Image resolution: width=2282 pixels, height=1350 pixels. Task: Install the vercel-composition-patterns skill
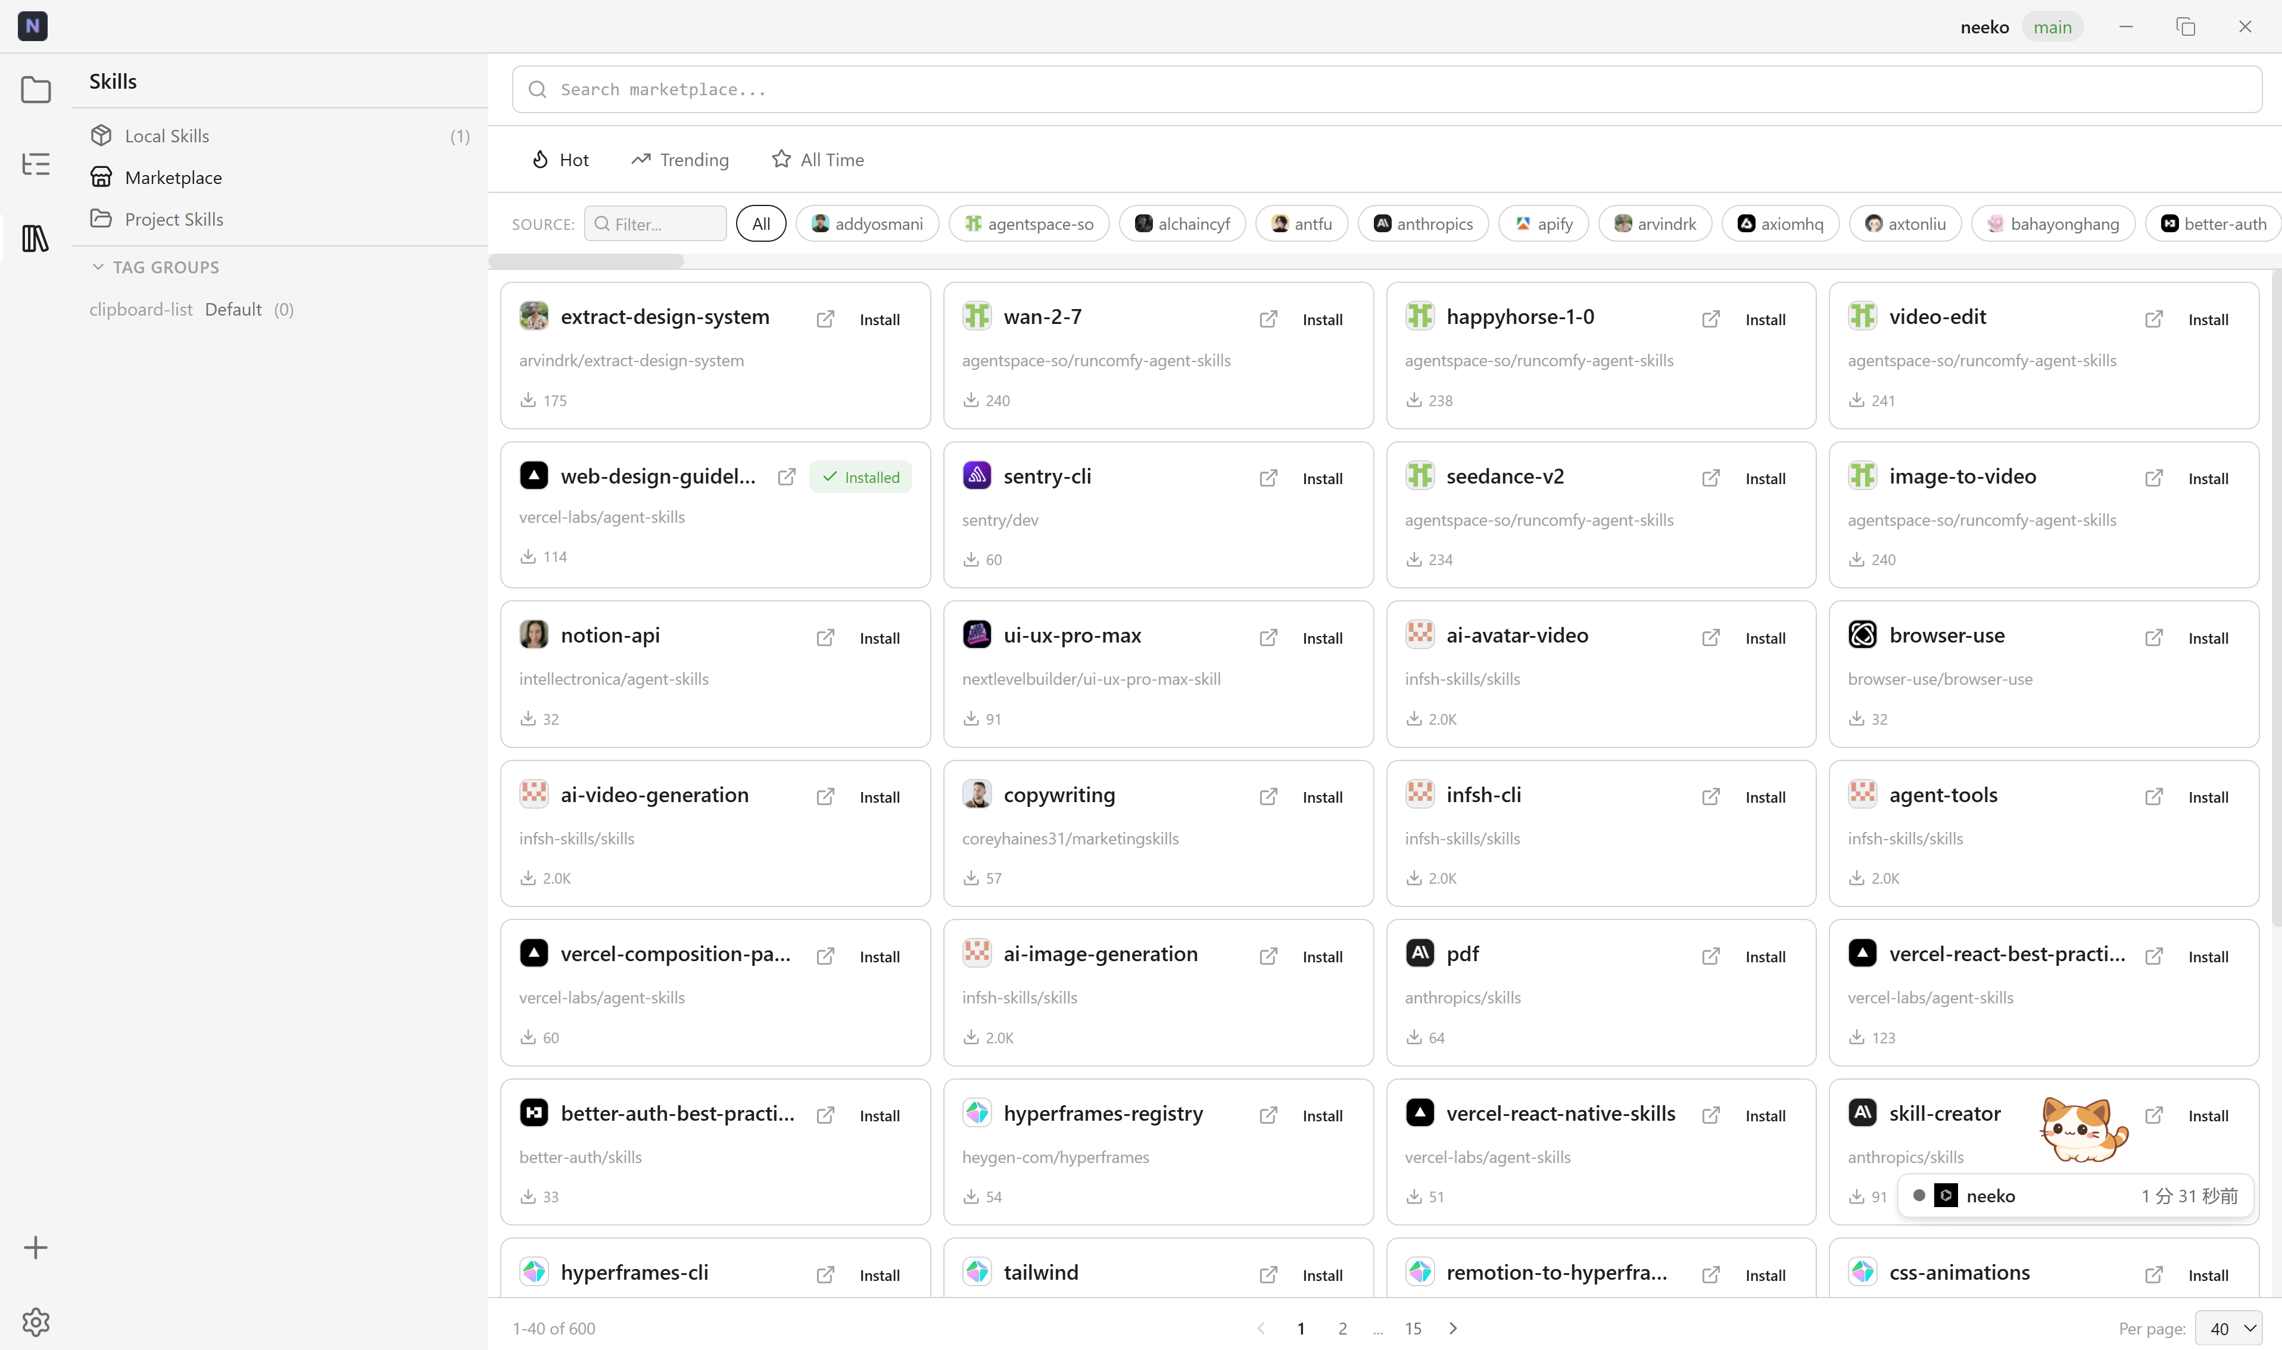point(880,956)
